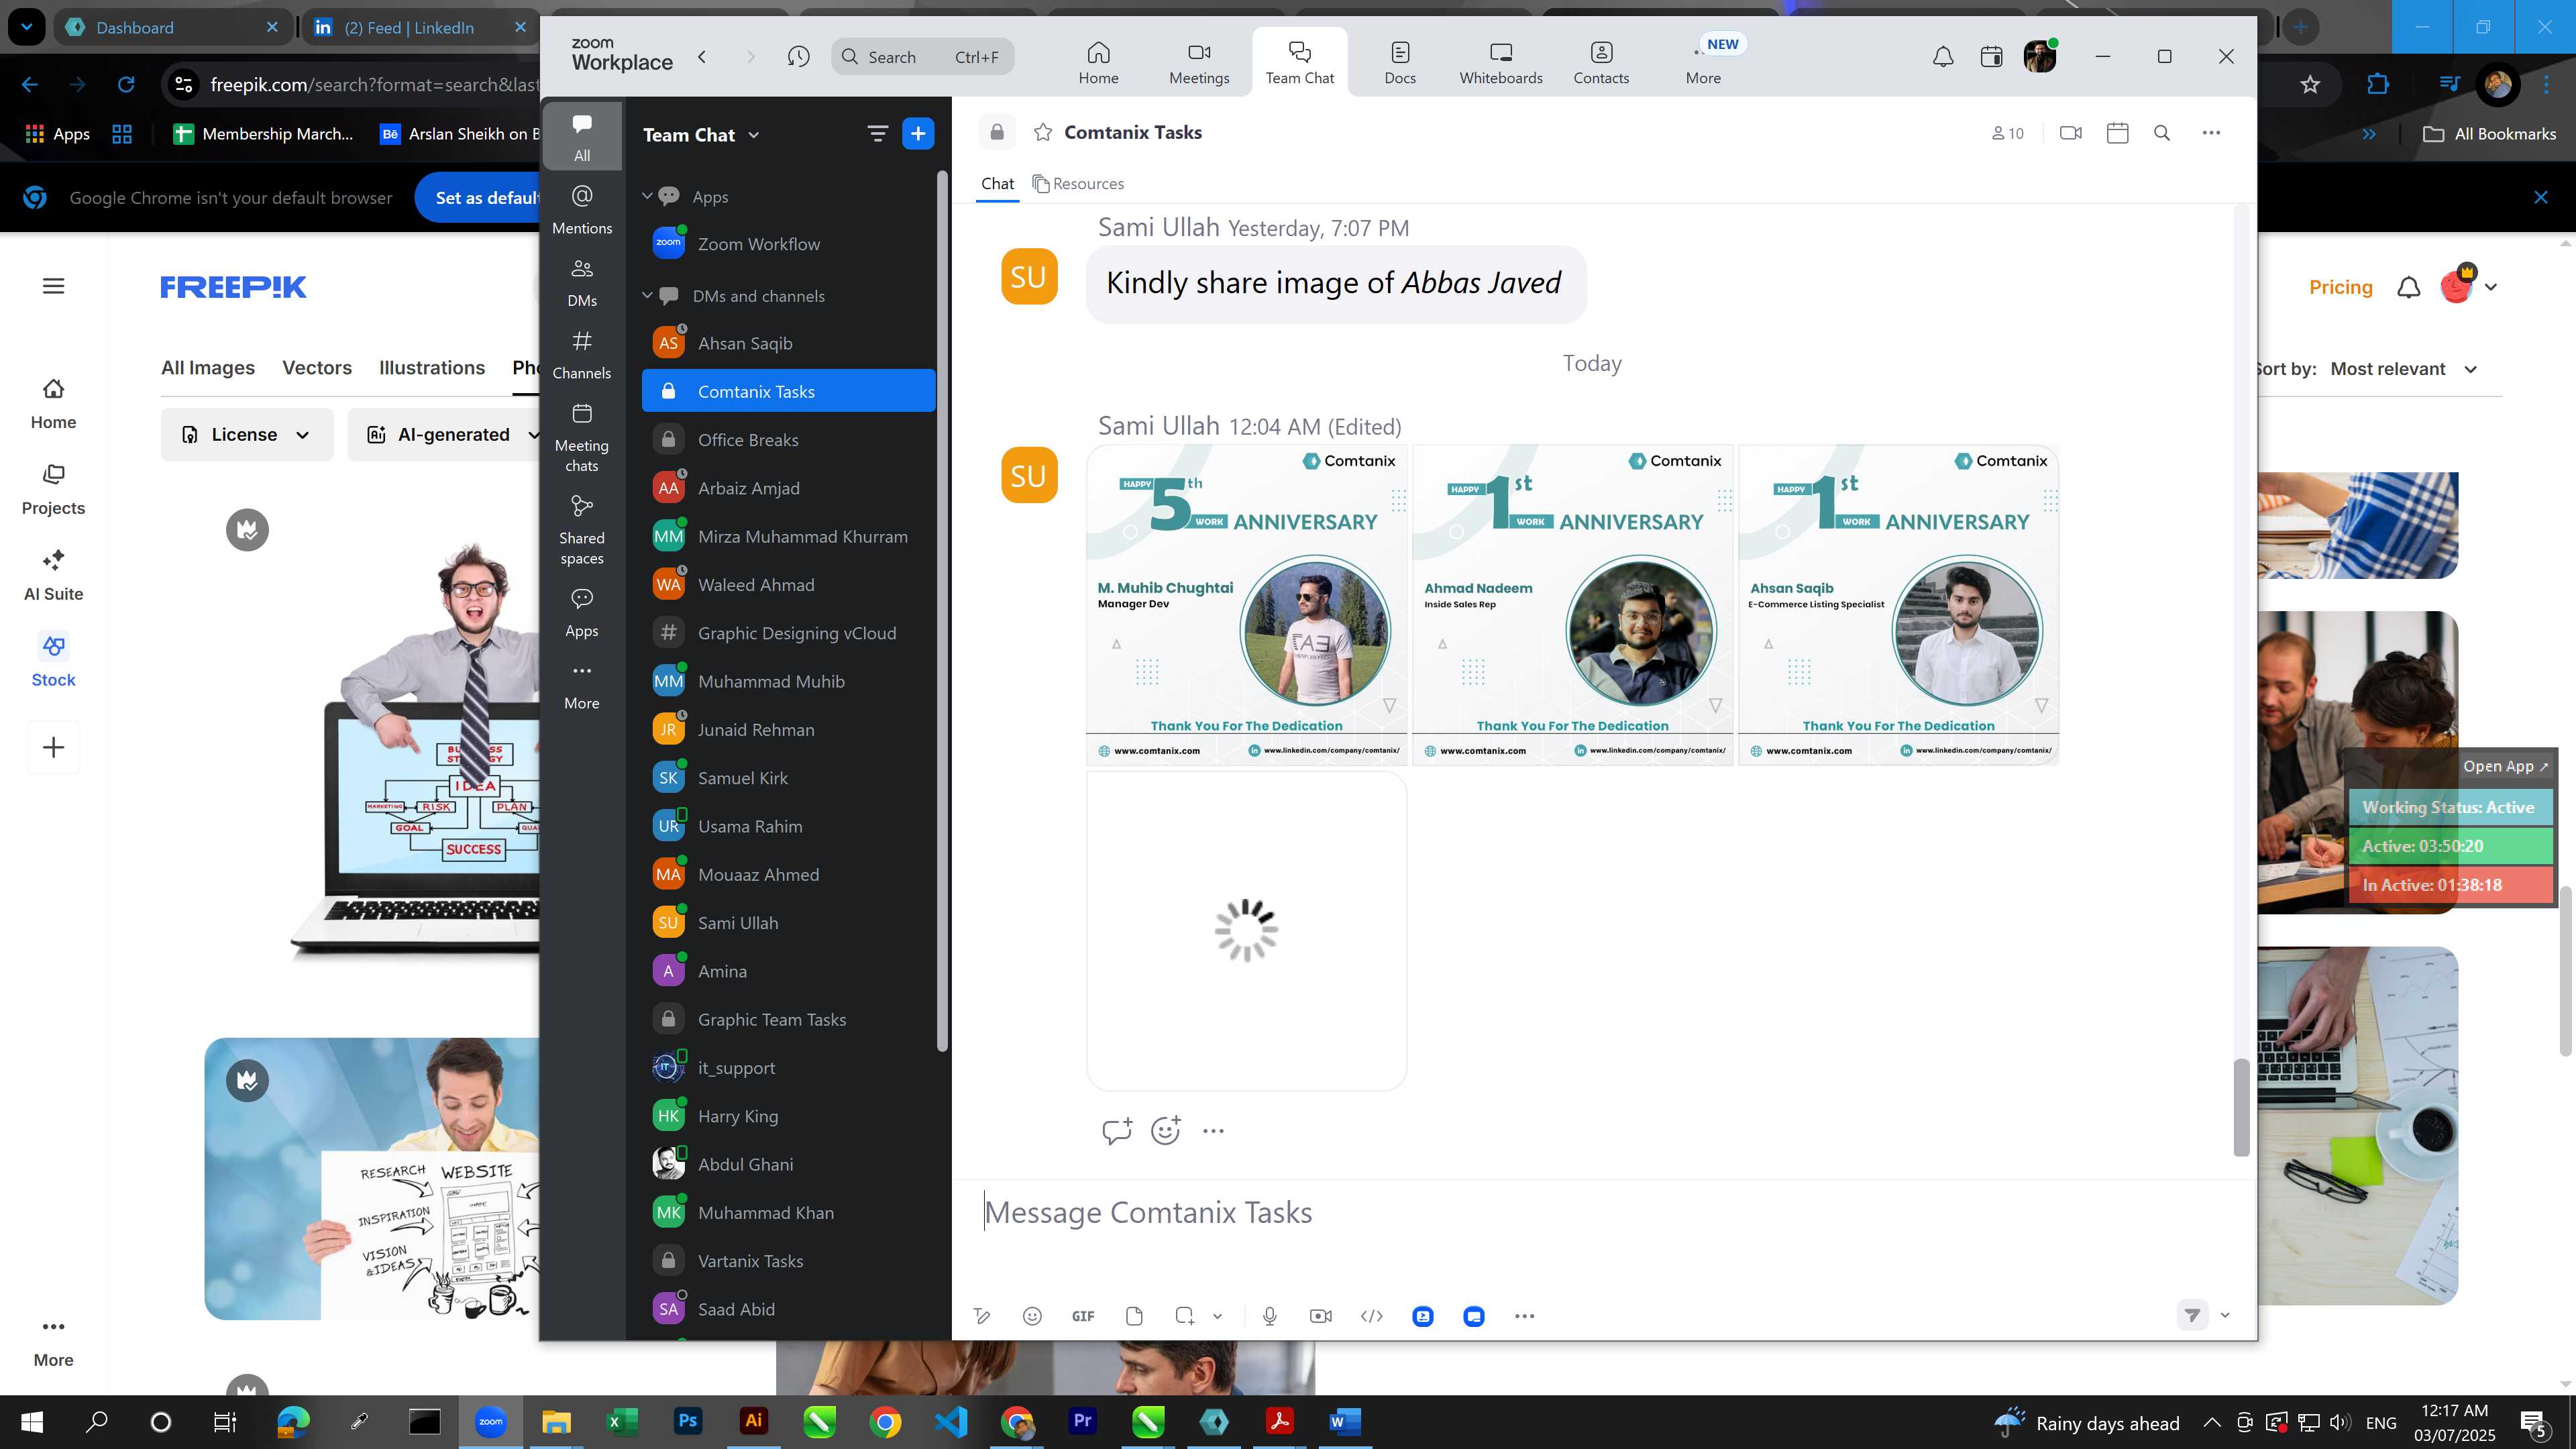
Task: Open the Docs tab in Zoom
Action: [x=1399, y=62]
